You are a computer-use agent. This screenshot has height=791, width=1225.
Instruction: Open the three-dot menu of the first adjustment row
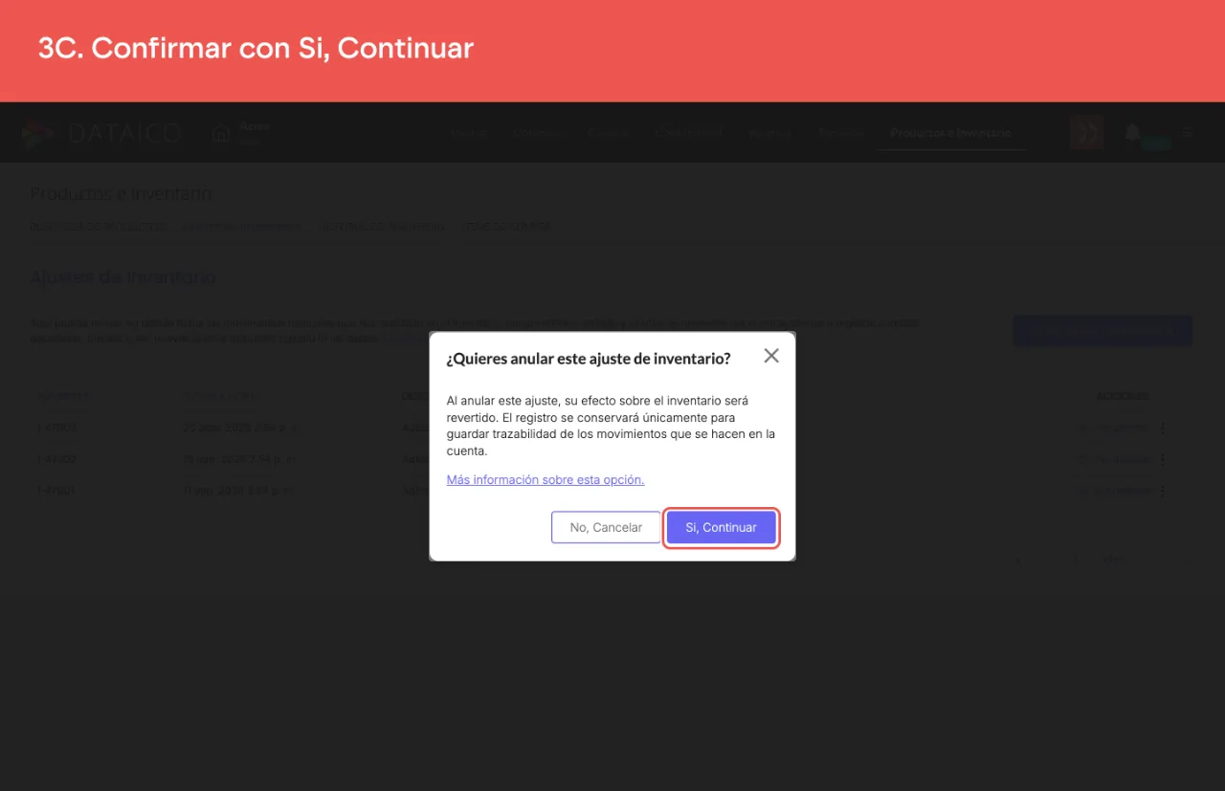[x=1163, y=428]
